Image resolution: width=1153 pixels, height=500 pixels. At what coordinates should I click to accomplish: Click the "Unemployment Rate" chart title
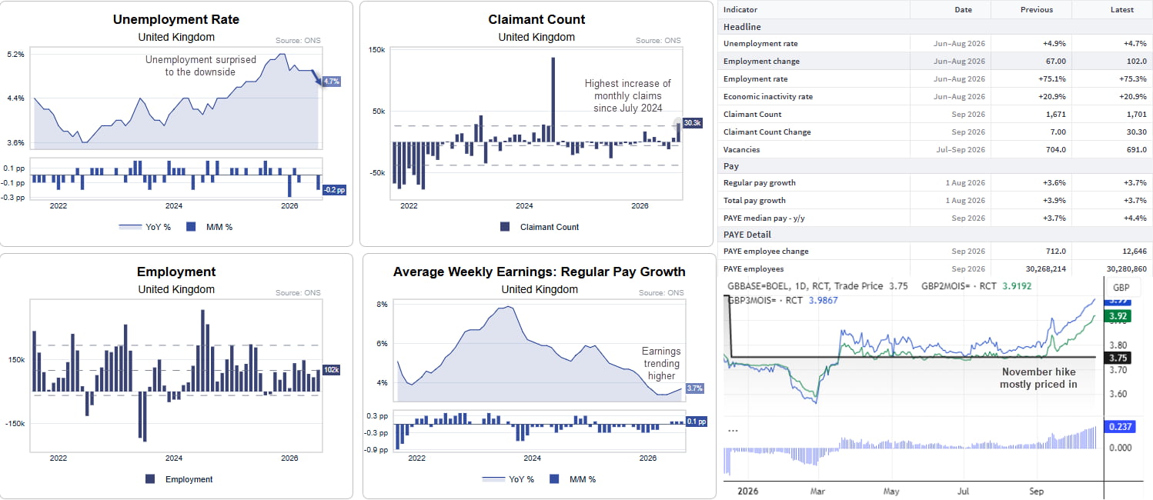[x=176, y=20]
